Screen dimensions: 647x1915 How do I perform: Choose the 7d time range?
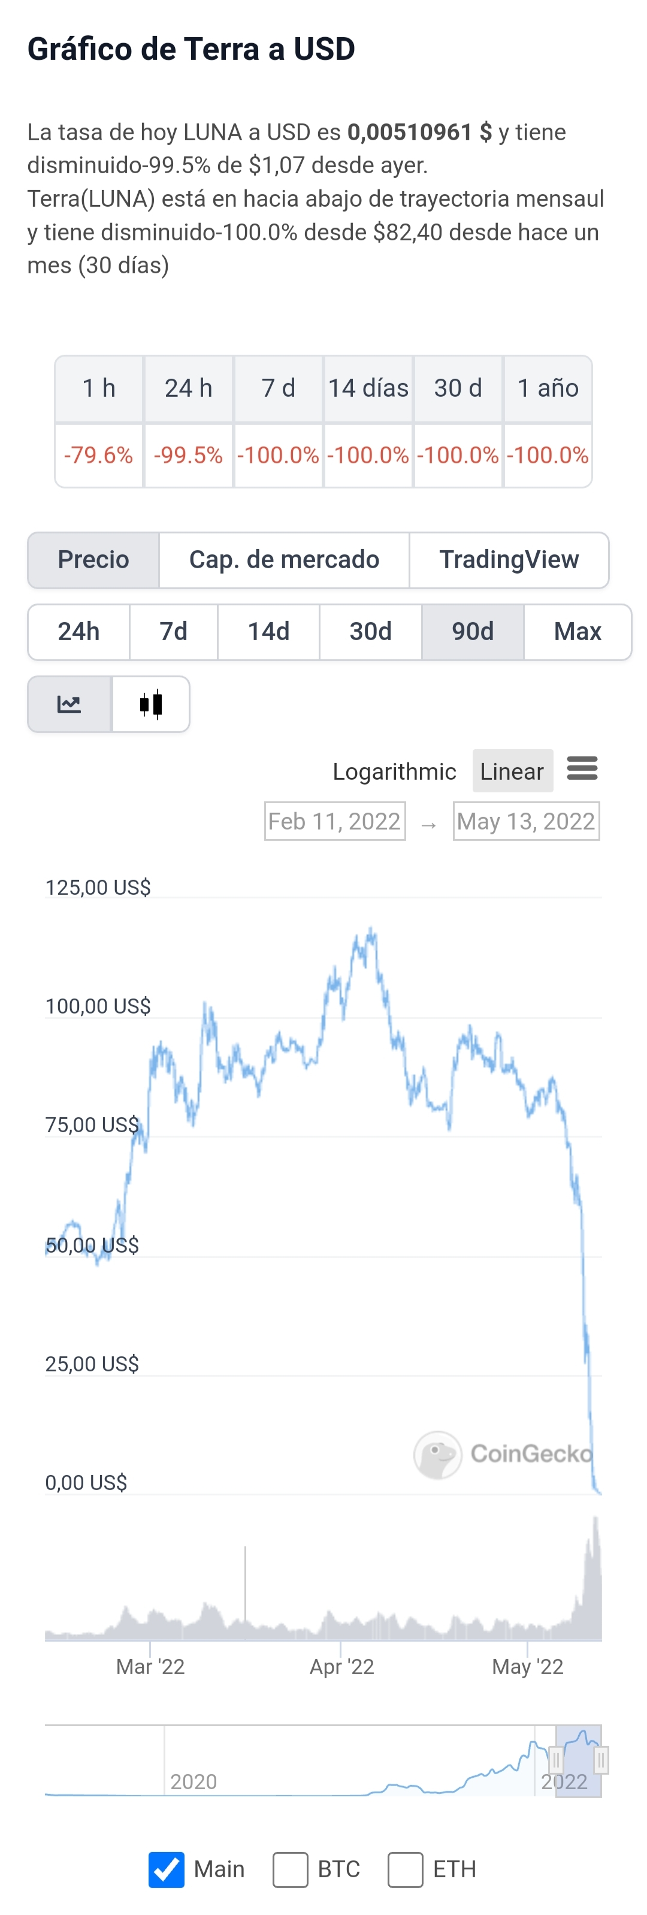click(174, 632)
